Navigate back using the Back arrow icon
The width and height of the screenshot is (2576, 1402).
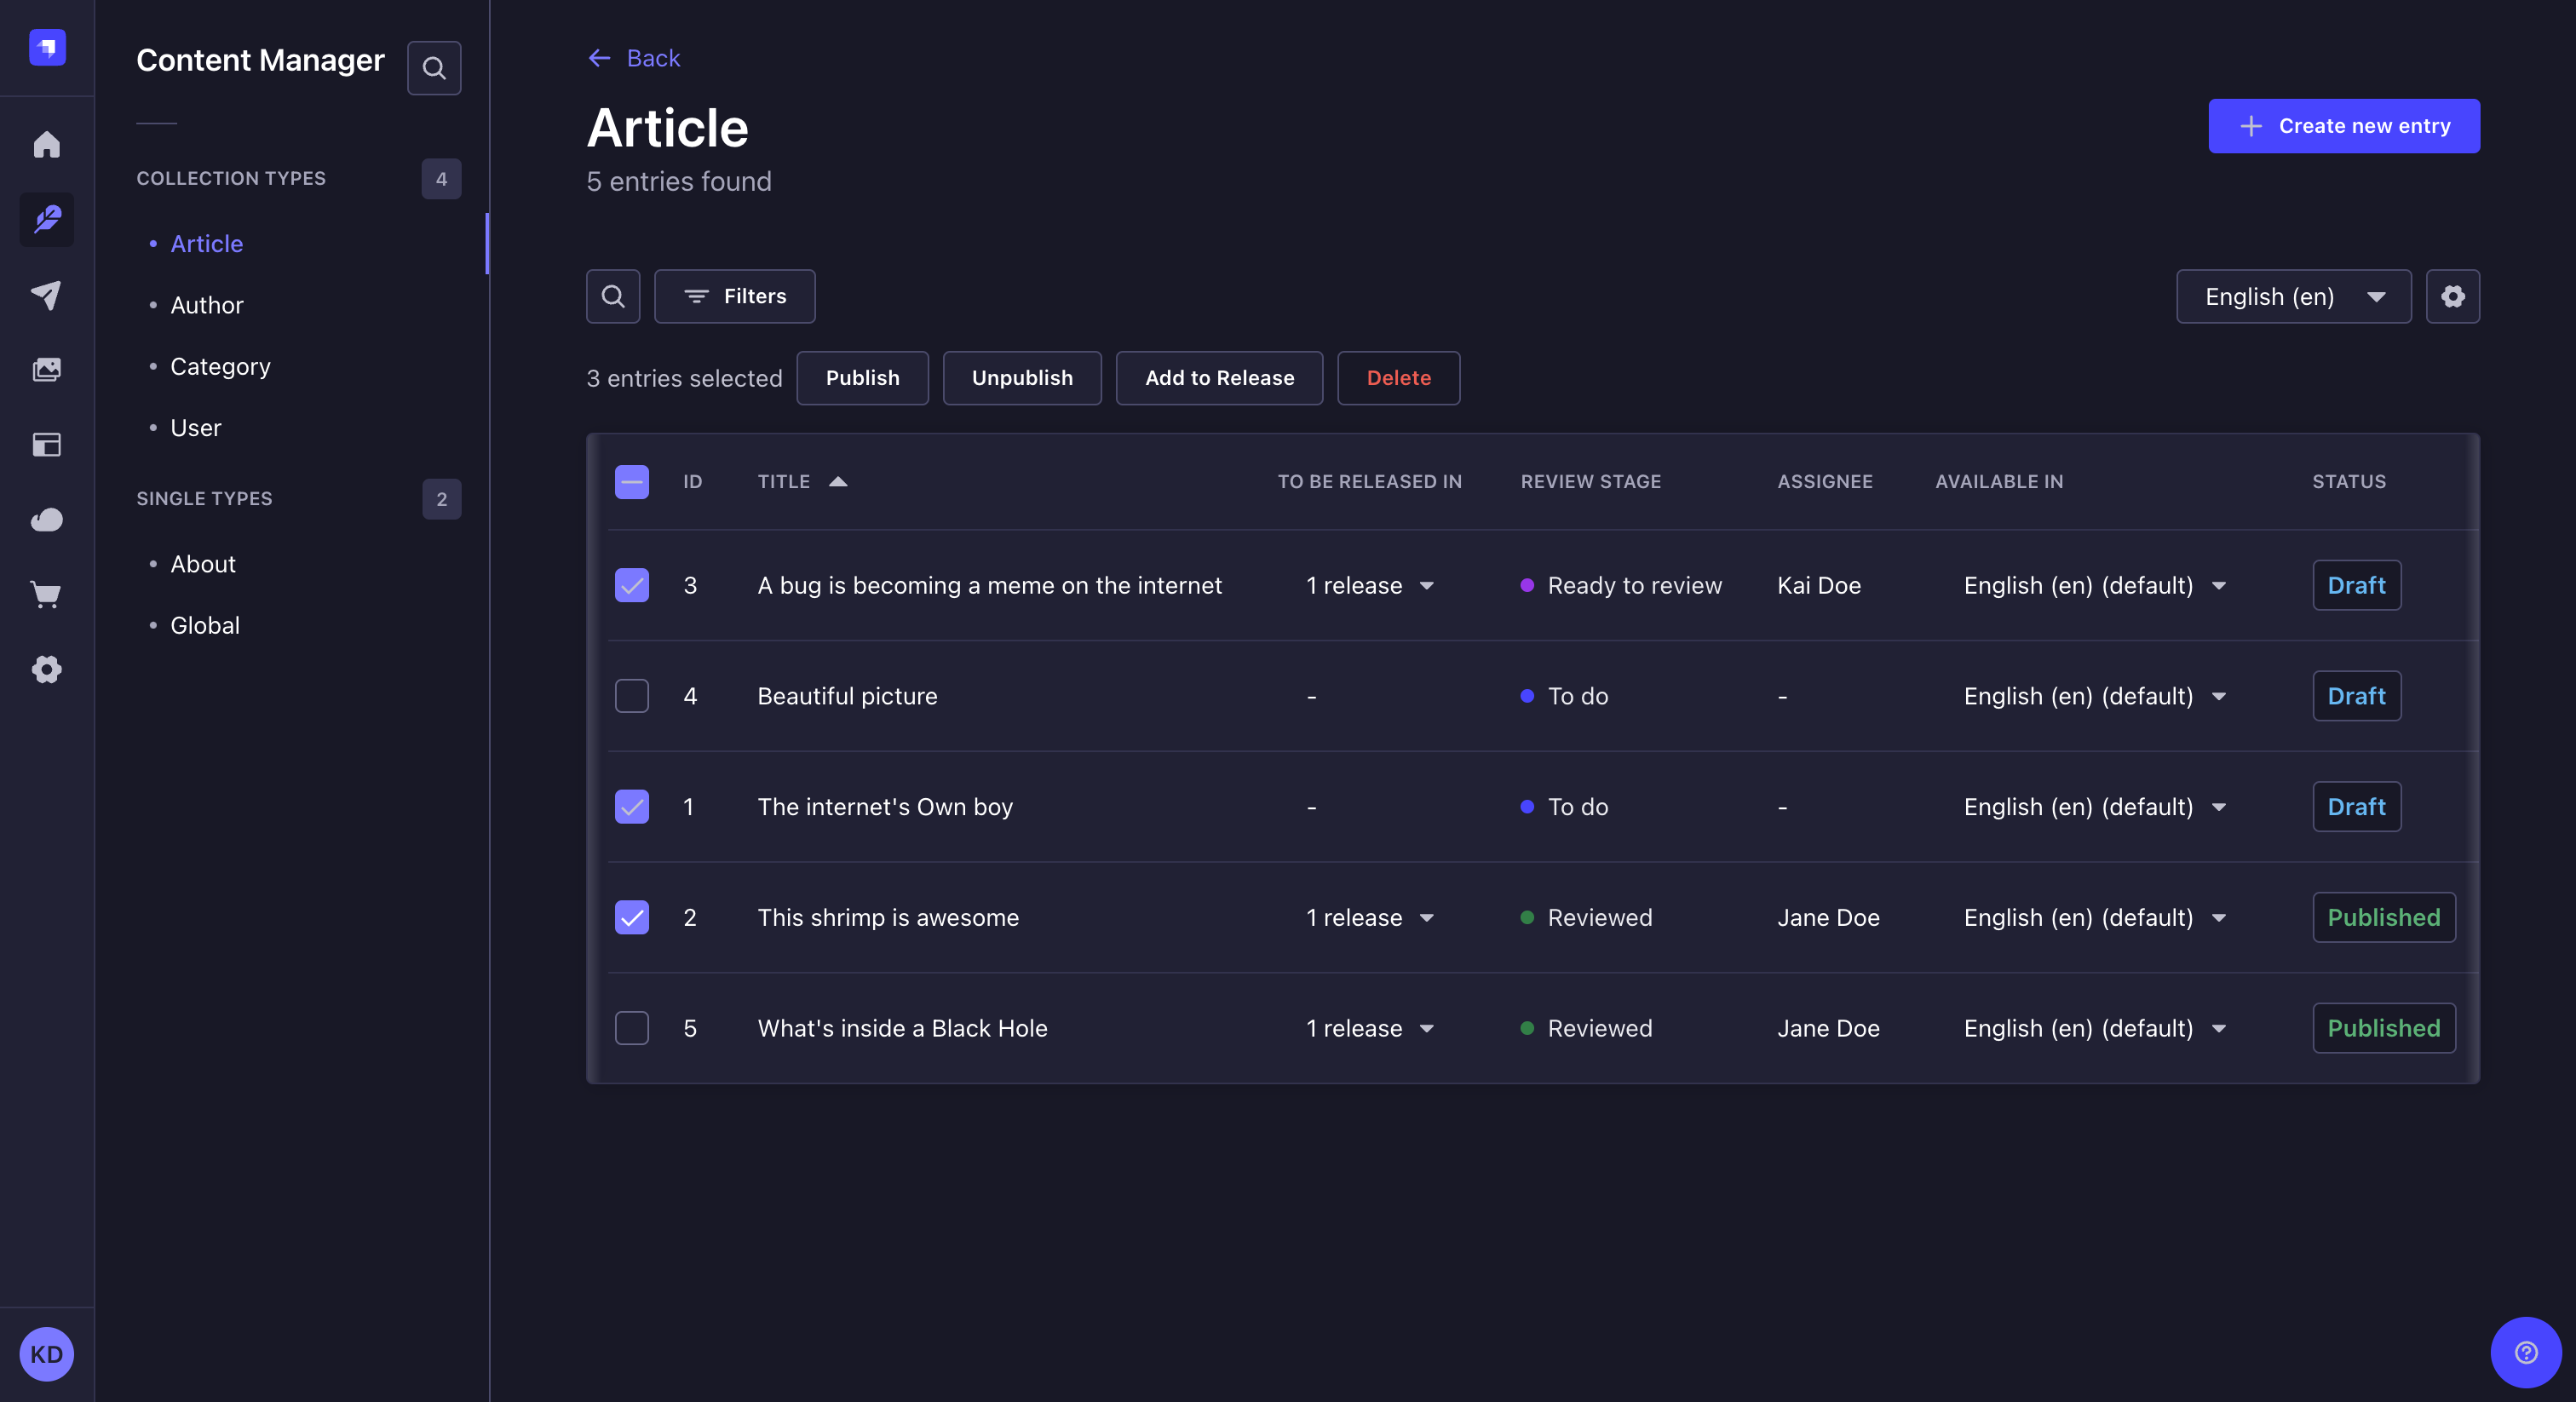(x=599, y=57)
